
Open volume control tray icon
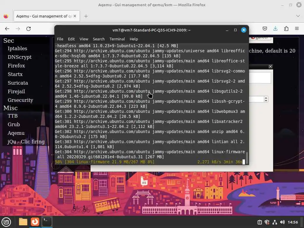coord(282,222)
